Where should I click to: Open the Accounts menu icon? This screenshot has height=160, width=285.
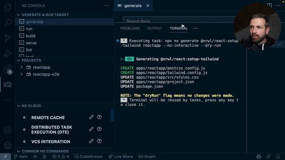8,130
